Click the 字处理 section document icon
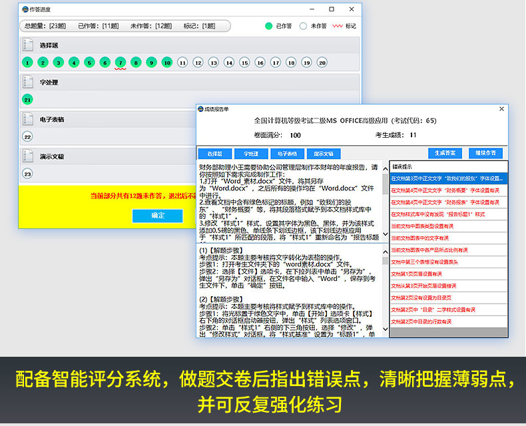 point(28,82)
